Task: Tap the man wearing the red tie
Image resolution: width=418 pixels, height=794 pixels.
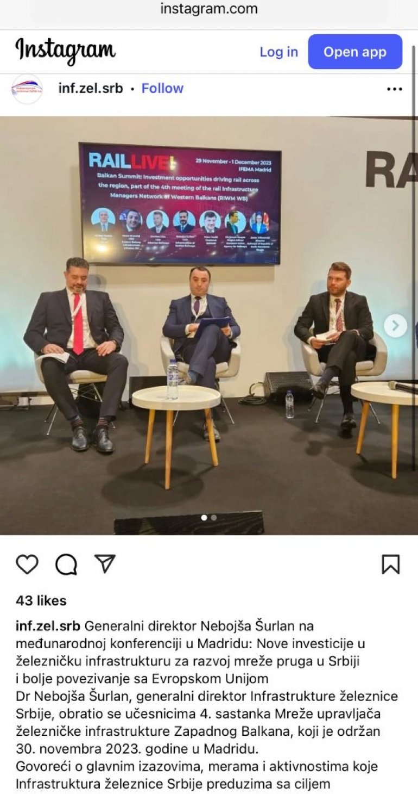Action: pos(76,353)
